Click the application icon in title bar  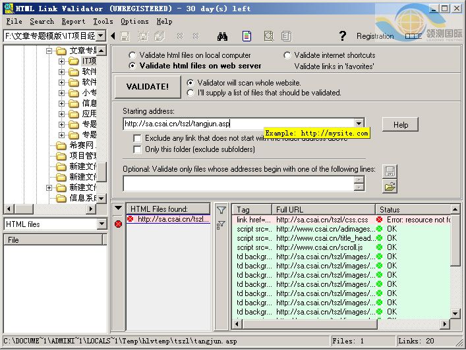click(x=9, y=9)
